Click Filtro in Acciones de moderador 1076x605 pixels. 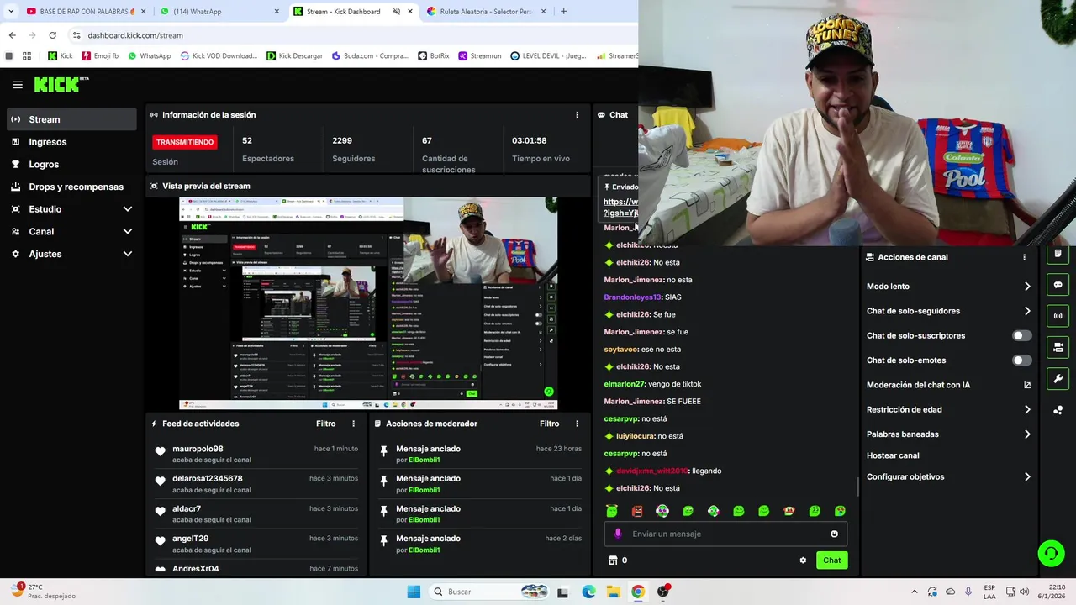pos(550,423)
